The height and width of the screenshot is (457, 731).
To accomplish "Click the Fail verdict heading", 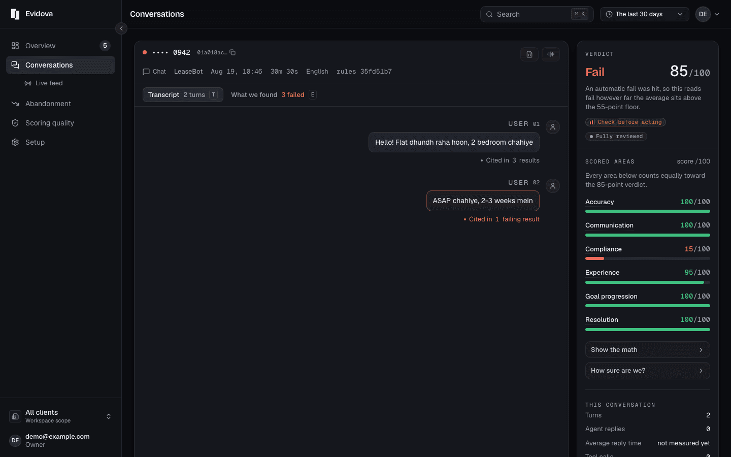I will pos(595,72).
